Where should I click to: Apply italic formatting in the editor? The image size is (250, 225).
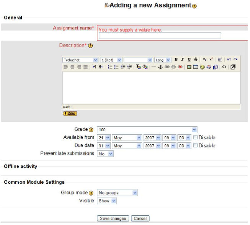[183, 60]
